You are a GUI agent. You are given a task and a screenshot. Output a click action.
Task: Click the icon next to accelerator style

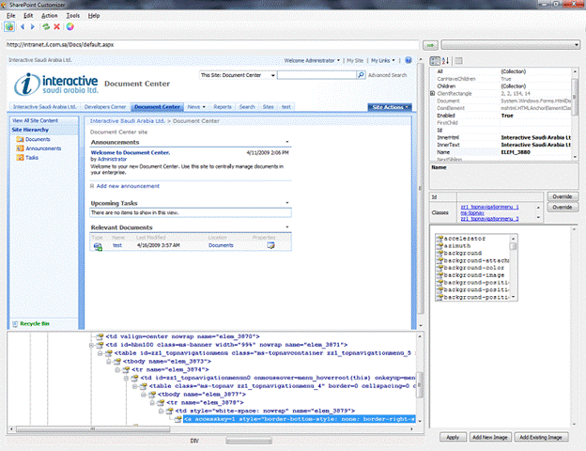[x=439, y=239]
